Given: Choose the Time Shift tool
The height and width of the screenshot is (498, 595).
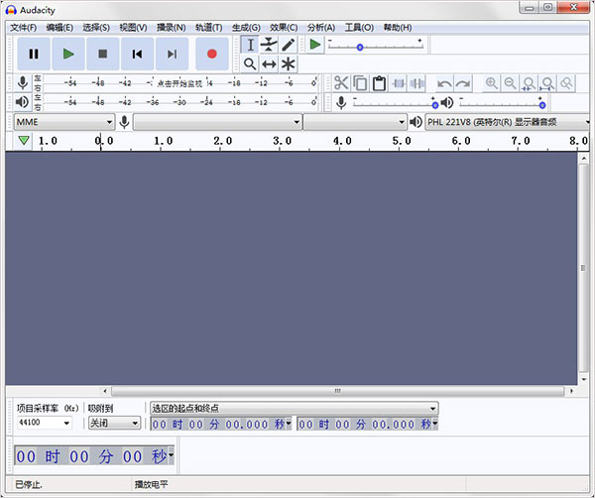Looking at the screenshot, I should [269, 63].
